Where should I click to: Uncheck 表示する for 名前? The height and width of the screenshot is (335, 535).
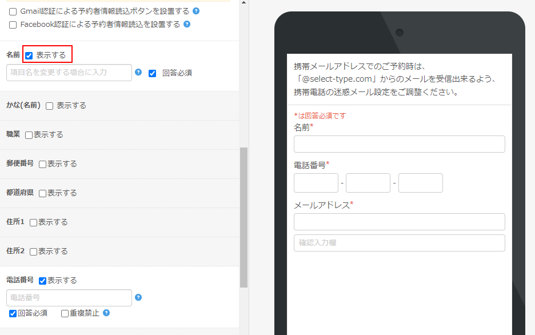coord(29,55)
